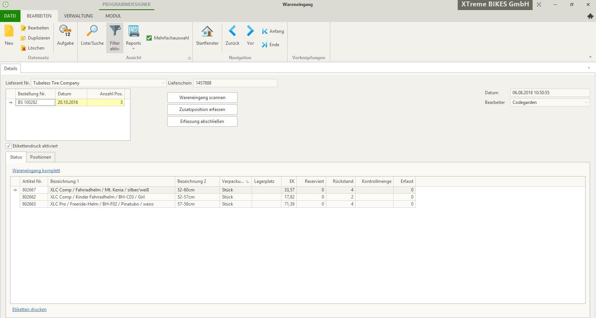
Task: Click into the Lieferschein input field
Action: 235,83
